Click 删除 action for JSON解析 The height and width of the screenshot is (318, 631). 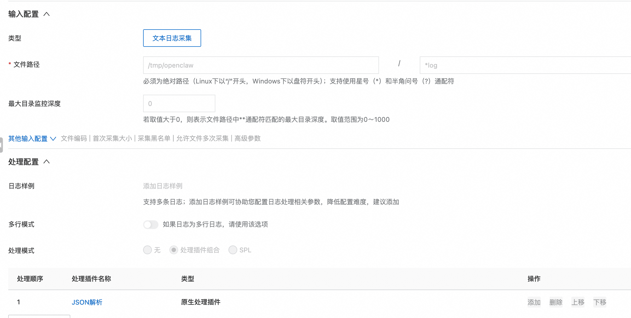[x=556, y=302]
